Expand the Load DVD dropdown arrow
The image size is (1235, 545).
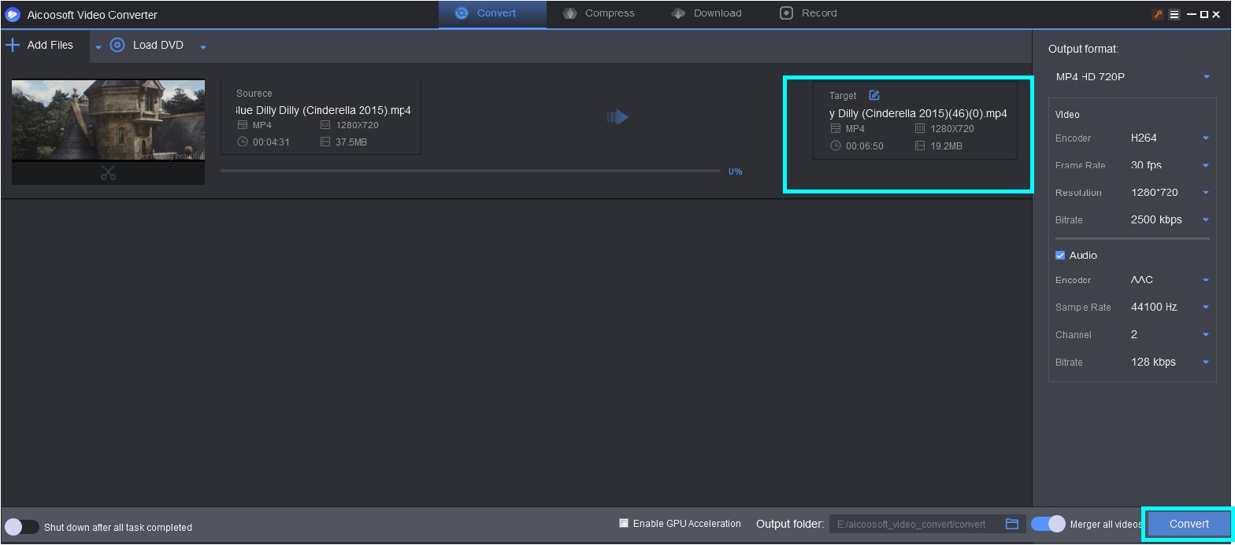[x=203, y=47]
